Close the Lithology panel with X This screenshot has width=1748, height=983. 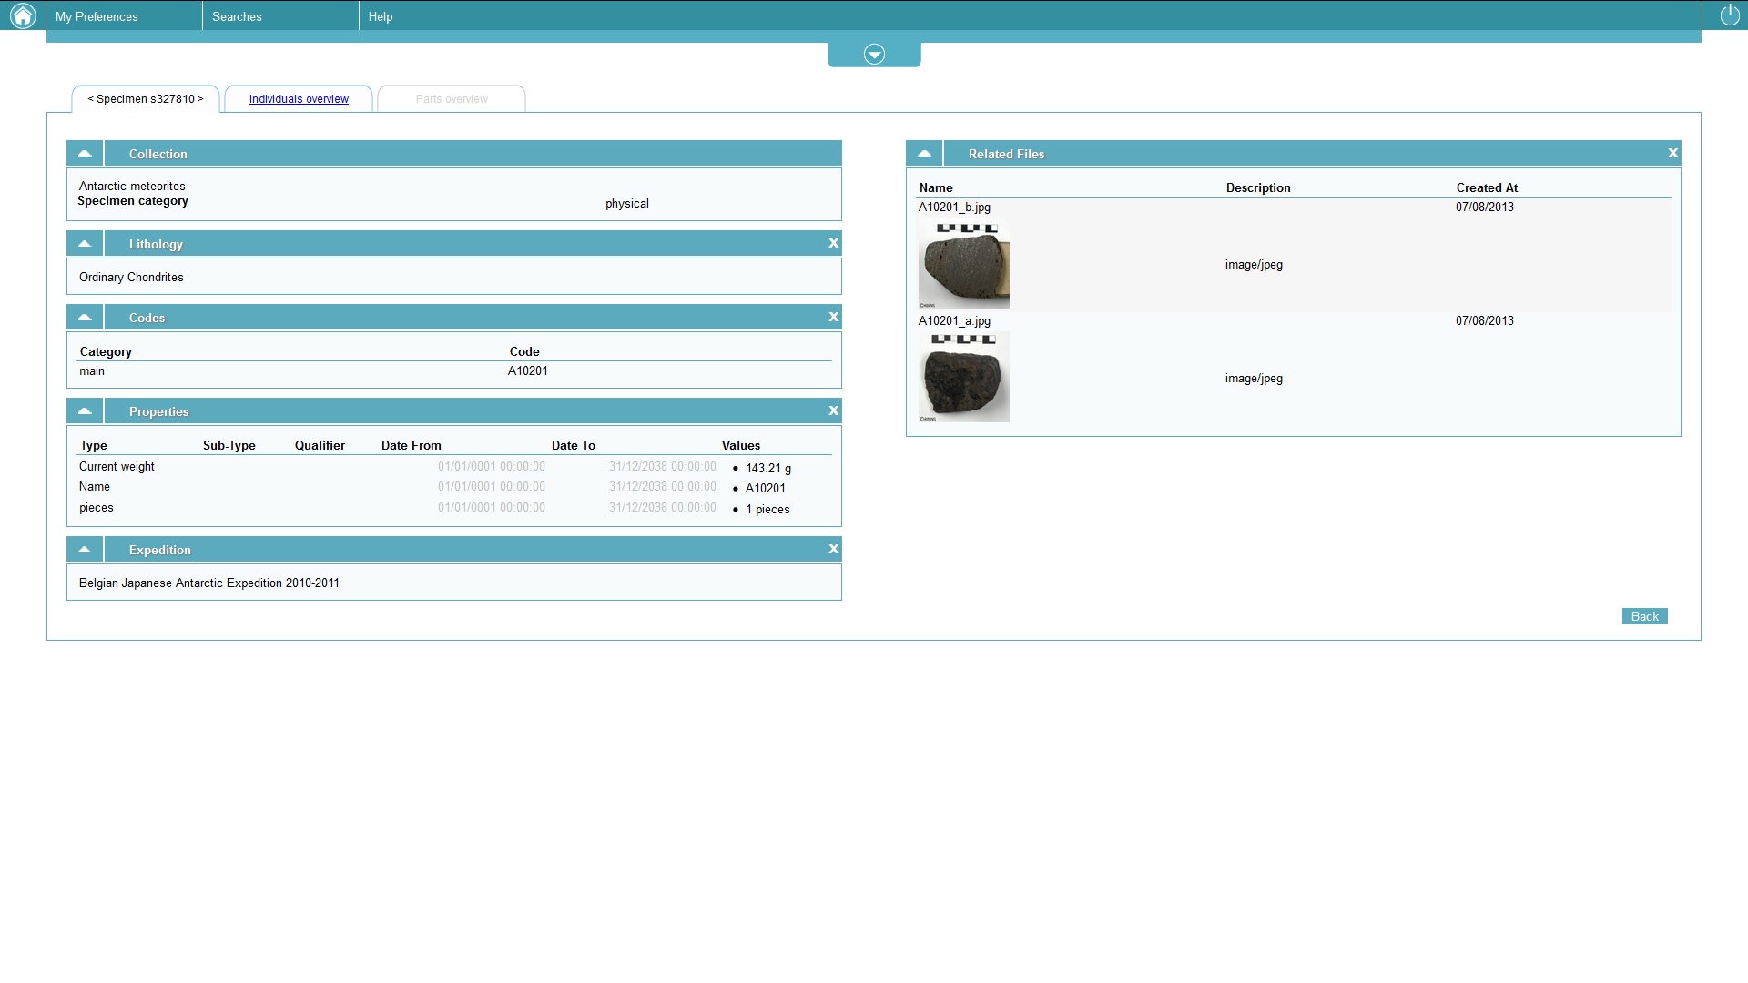pos(833,243)
